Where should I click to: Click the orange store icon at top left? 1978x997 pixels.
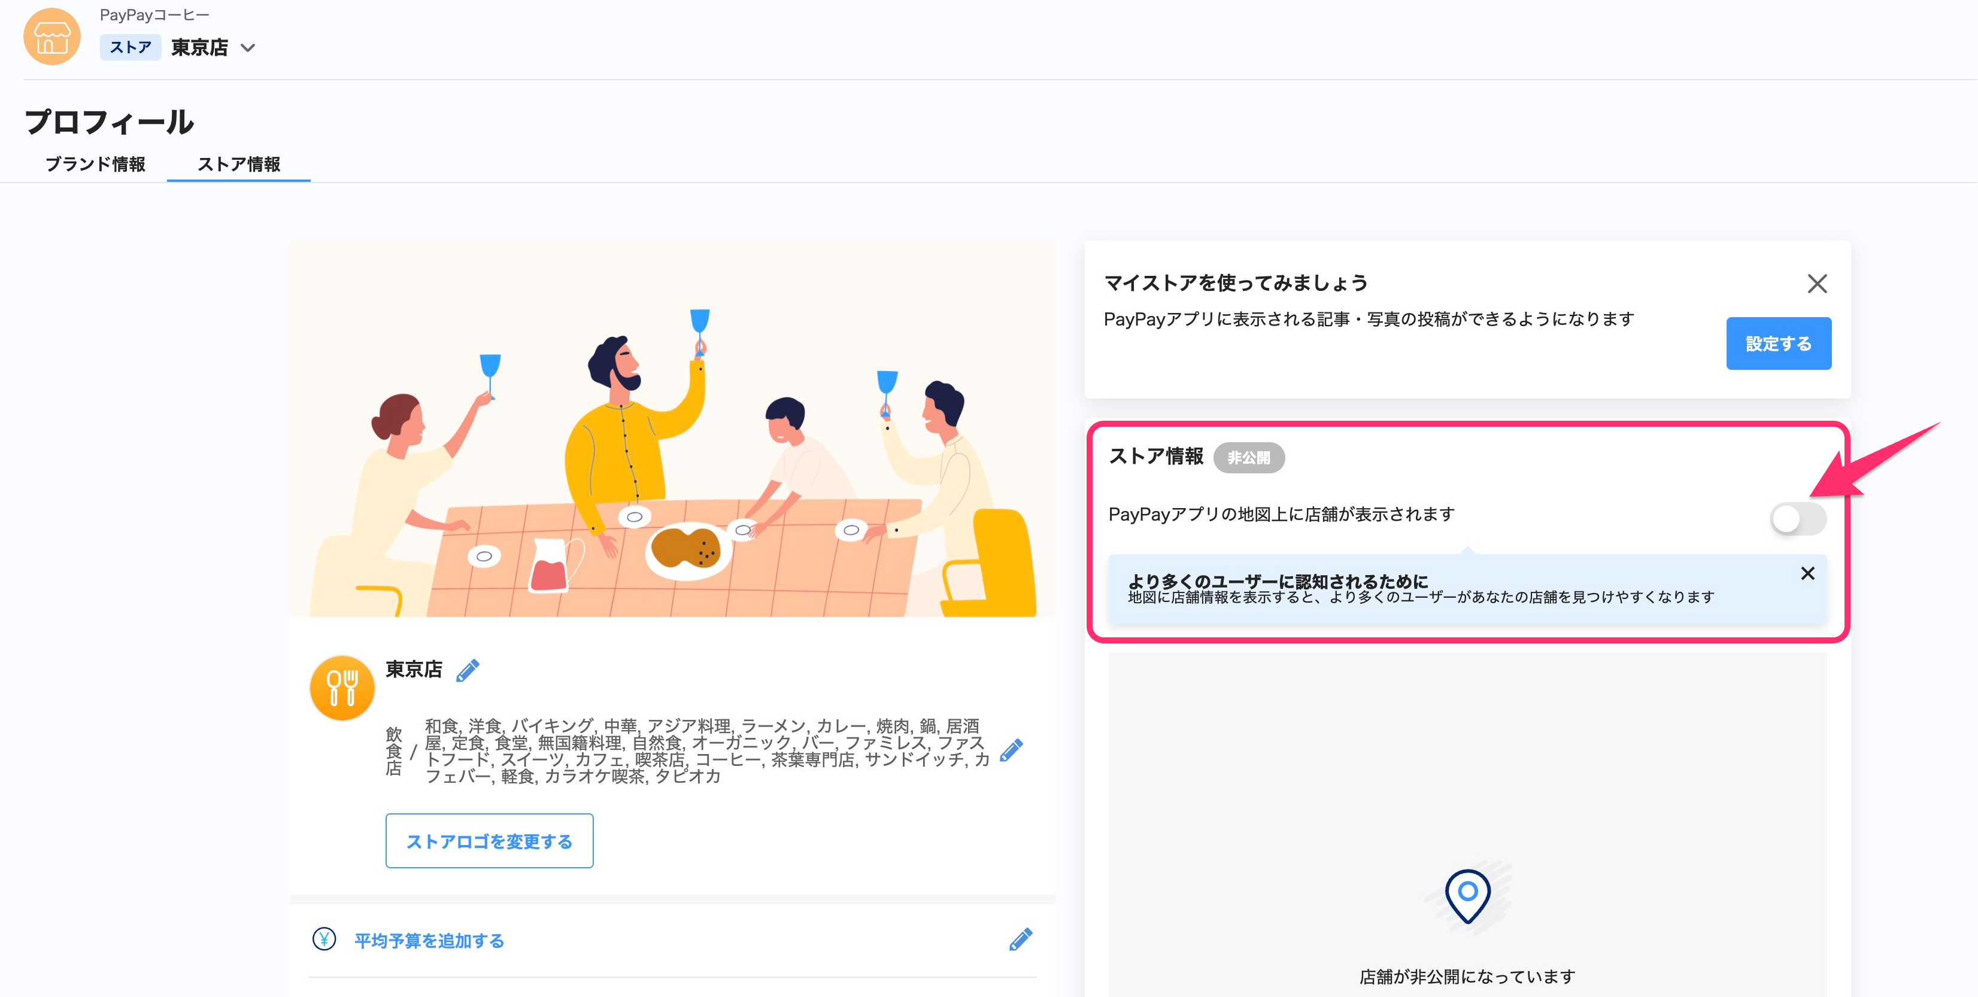51,37
